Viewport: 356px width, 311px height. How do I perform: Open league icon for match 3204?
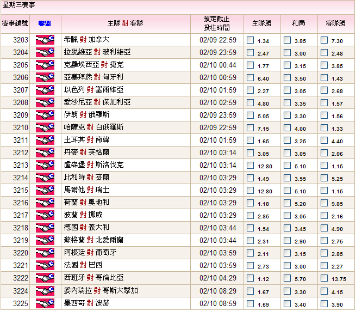[45, 52]
